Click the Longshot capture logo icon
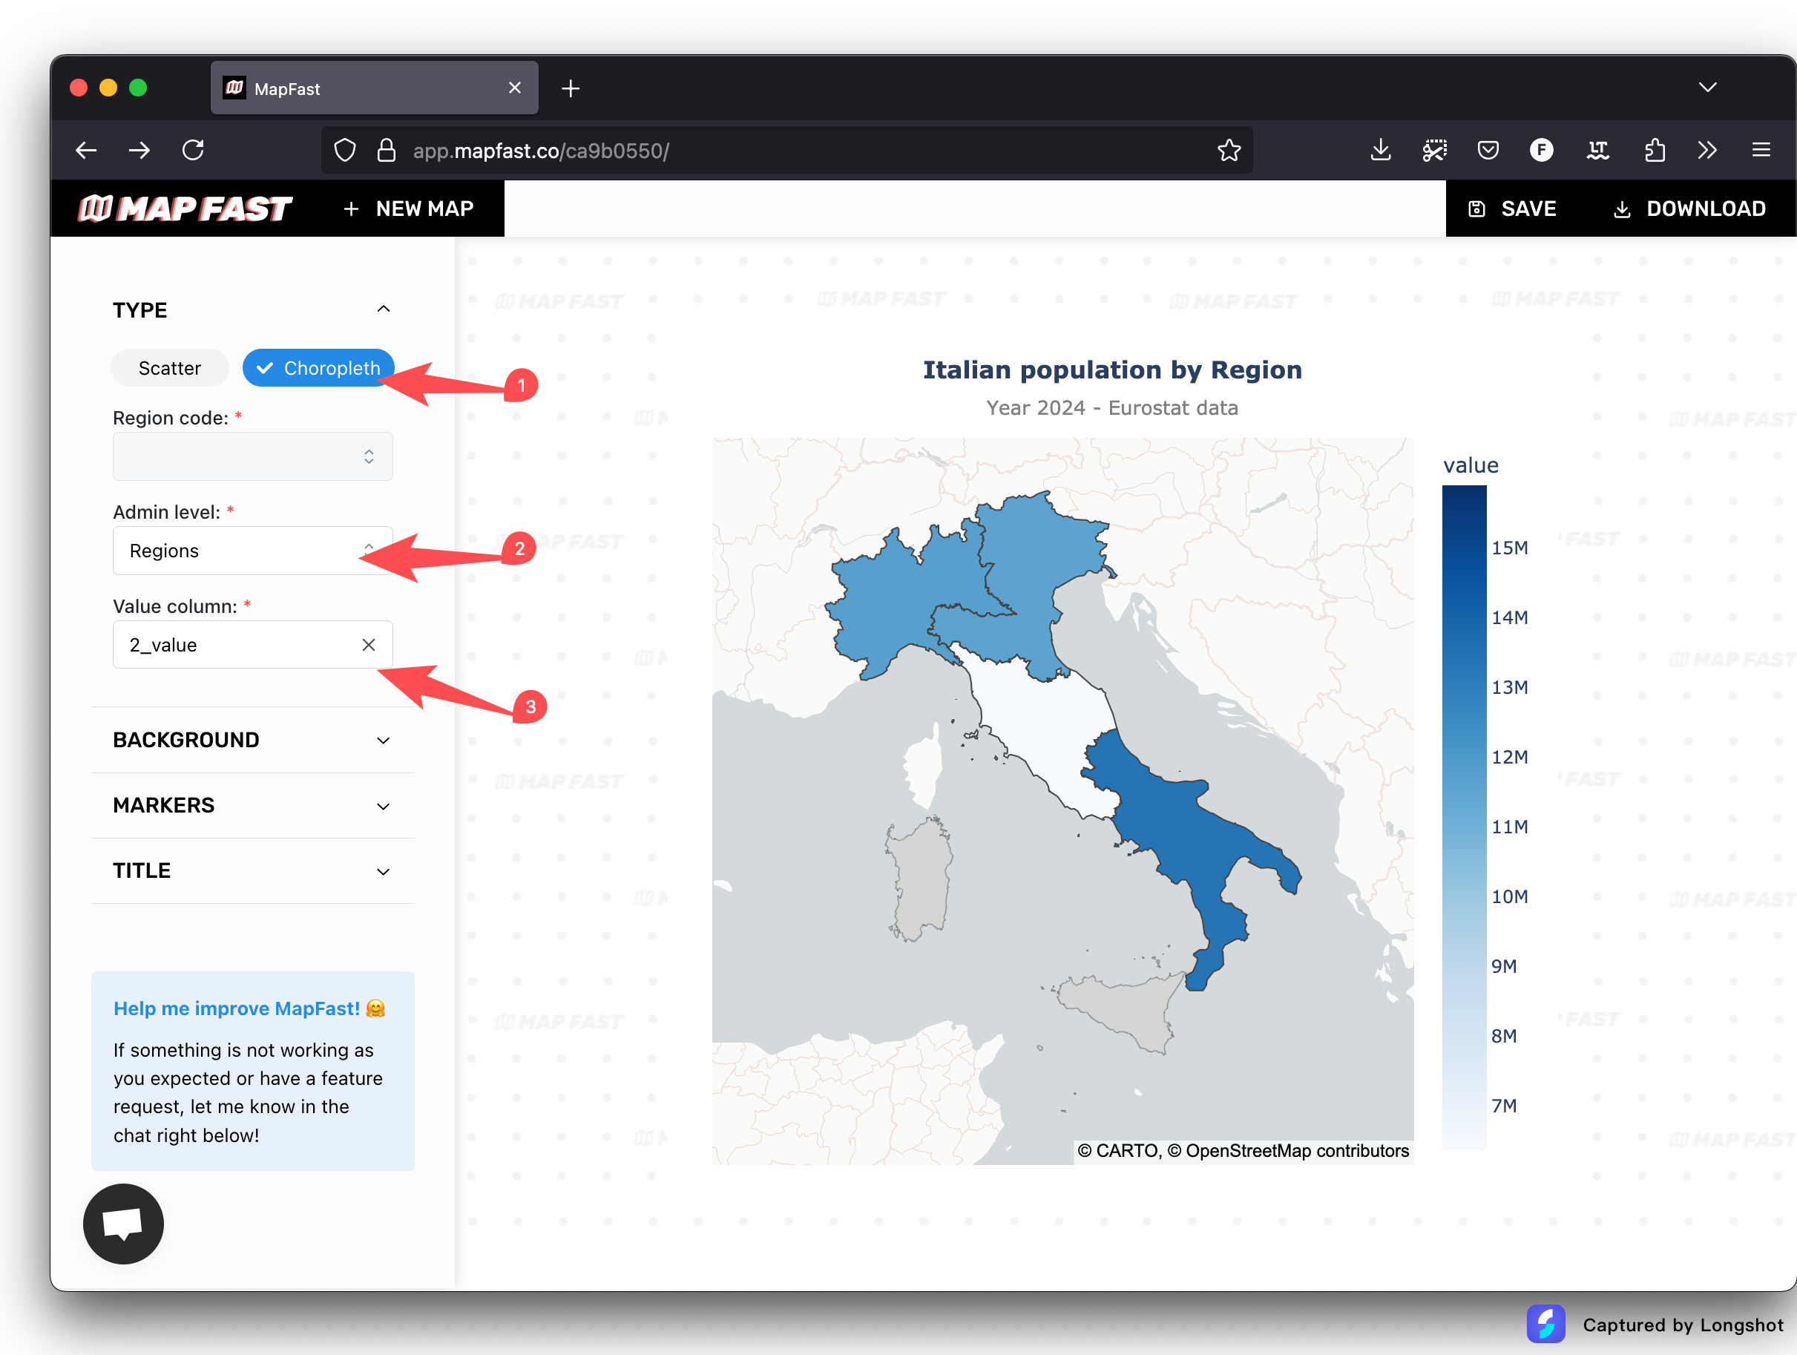1797x1355 pixels. pos(1545,1323)
